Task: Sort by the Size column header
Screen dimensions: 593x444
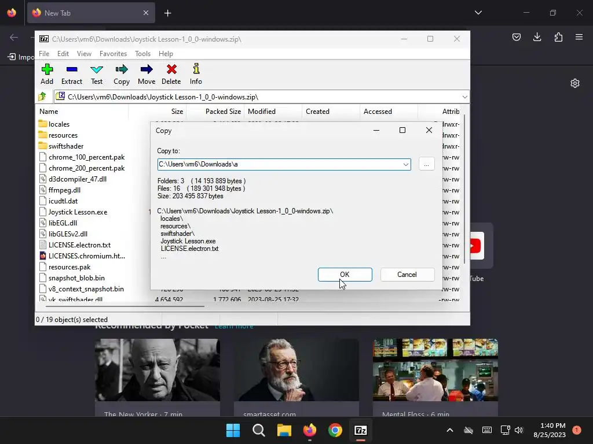Action: (158, 112)
